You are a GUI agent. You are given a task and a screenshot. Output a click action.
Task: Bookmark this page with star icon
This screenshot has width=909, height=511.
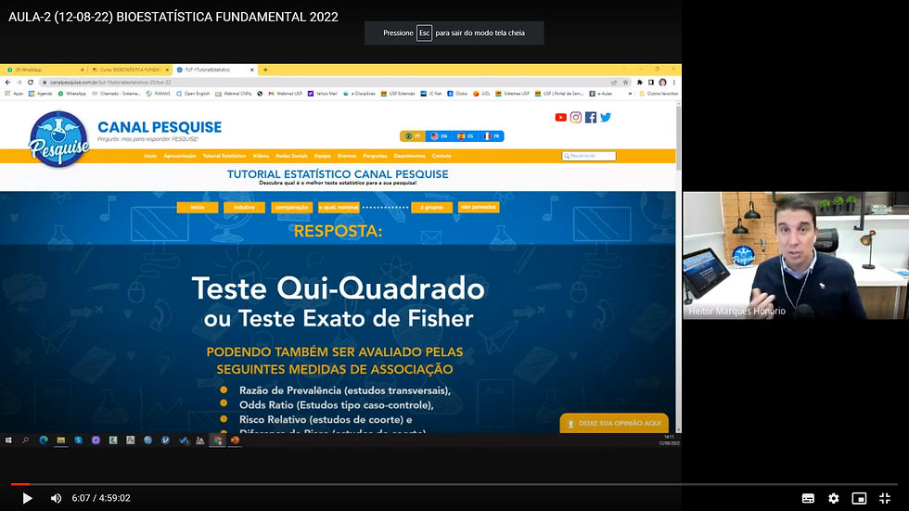(625, 83)
